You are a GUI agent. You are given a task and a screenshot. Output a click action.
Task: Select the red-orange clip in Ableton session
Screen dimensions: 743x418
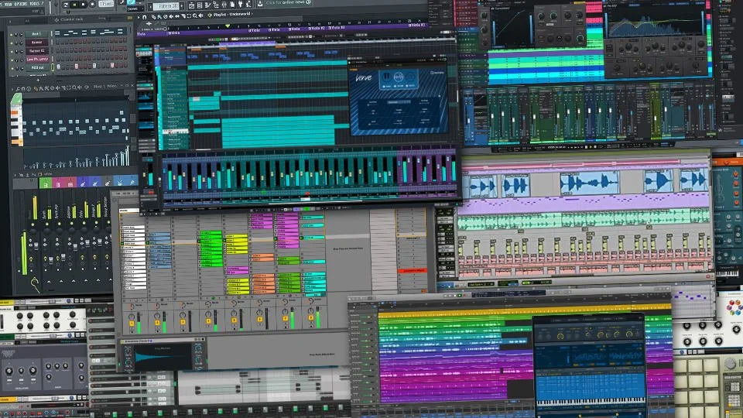tap(412, 270)
